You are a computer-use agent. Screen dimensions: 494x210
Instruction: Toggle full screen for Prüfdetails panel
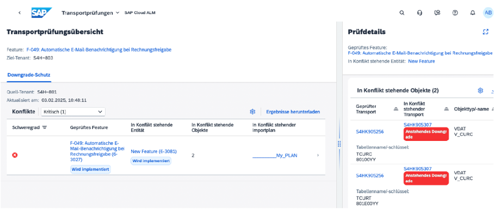pos(485,32)
